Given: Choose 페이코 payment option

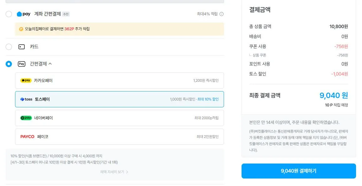Looking at the screenshot, I should [x=119, y=137].
